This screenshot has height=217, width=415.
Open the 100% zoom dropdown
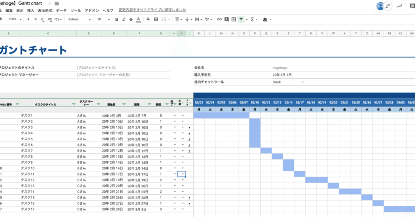[15, 19]
